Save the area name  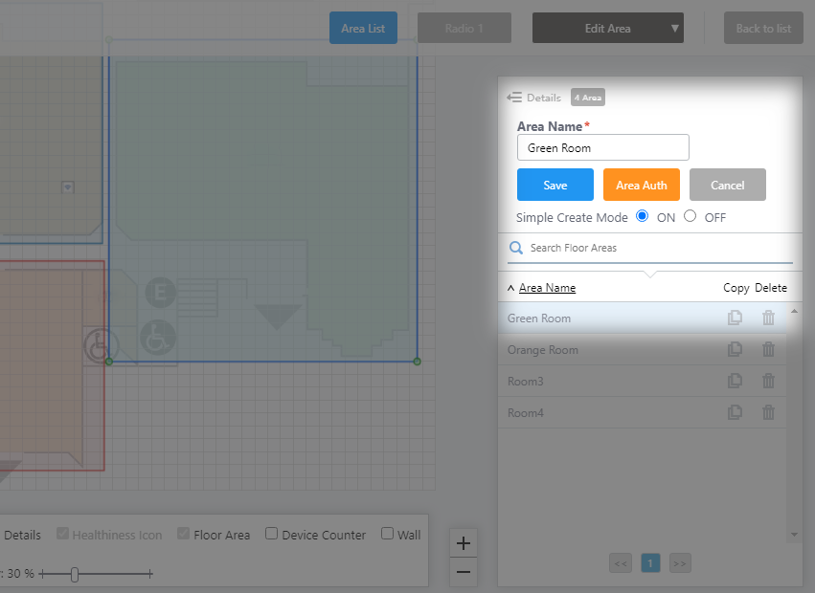pyautogui.click(x=555, y=186)
